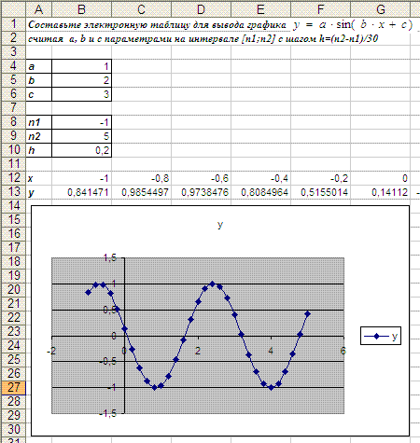
Task: Click cell B9 containing n2 value 5
Action: click(81, 136)
